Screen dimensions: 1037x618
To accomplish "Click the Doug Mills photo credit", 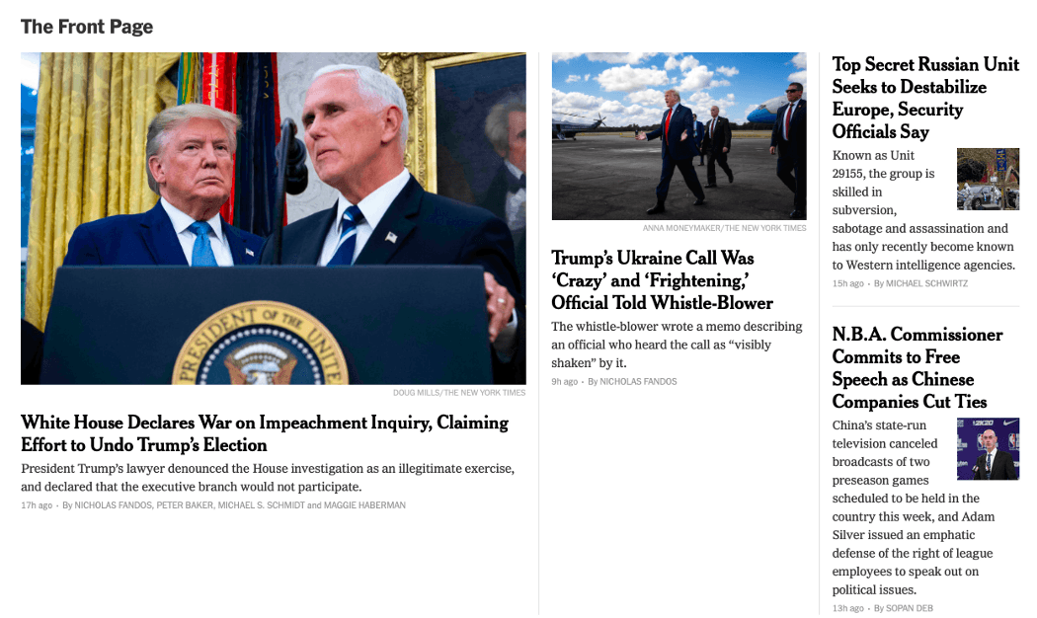I will pos(459,393).
